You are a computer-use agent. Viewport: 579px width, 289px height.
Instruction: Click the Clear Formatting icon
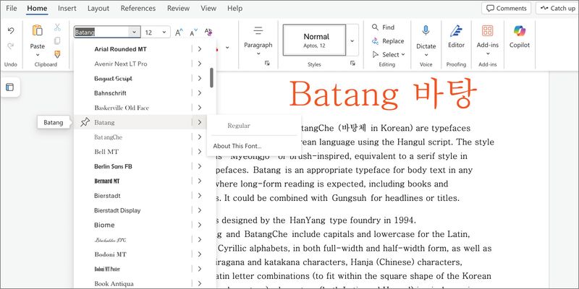click(208, 33)
